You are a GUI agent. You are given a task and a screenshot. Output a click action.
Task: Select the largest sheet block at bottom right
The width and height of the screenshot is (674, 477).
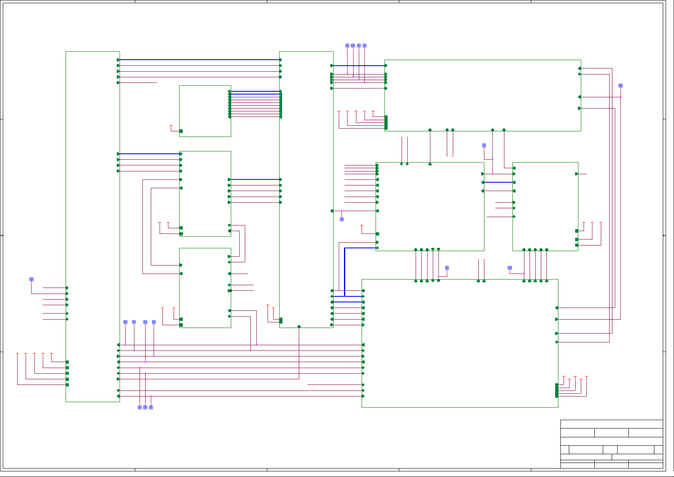[460, 343]
